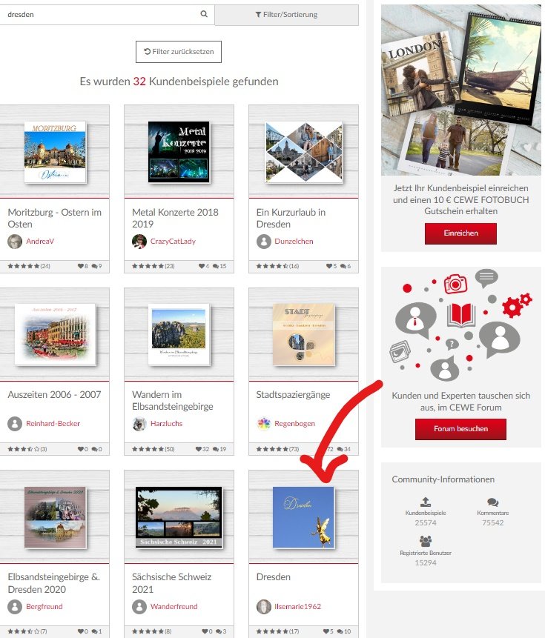
Task: Open the Filter/Sortierung panel
Action: coord(286,15)
